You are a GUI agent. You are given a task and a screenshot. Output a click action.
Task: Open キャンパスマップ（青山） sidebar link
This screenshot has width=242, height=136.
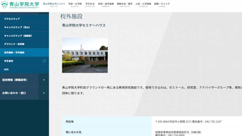point(25,27)
